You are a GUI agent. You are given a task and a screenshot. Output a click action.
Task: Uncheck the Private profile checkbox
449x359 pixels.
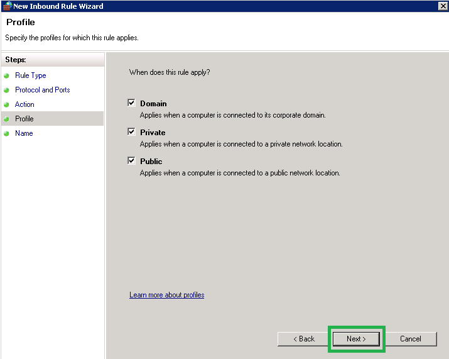click(131, 132)
